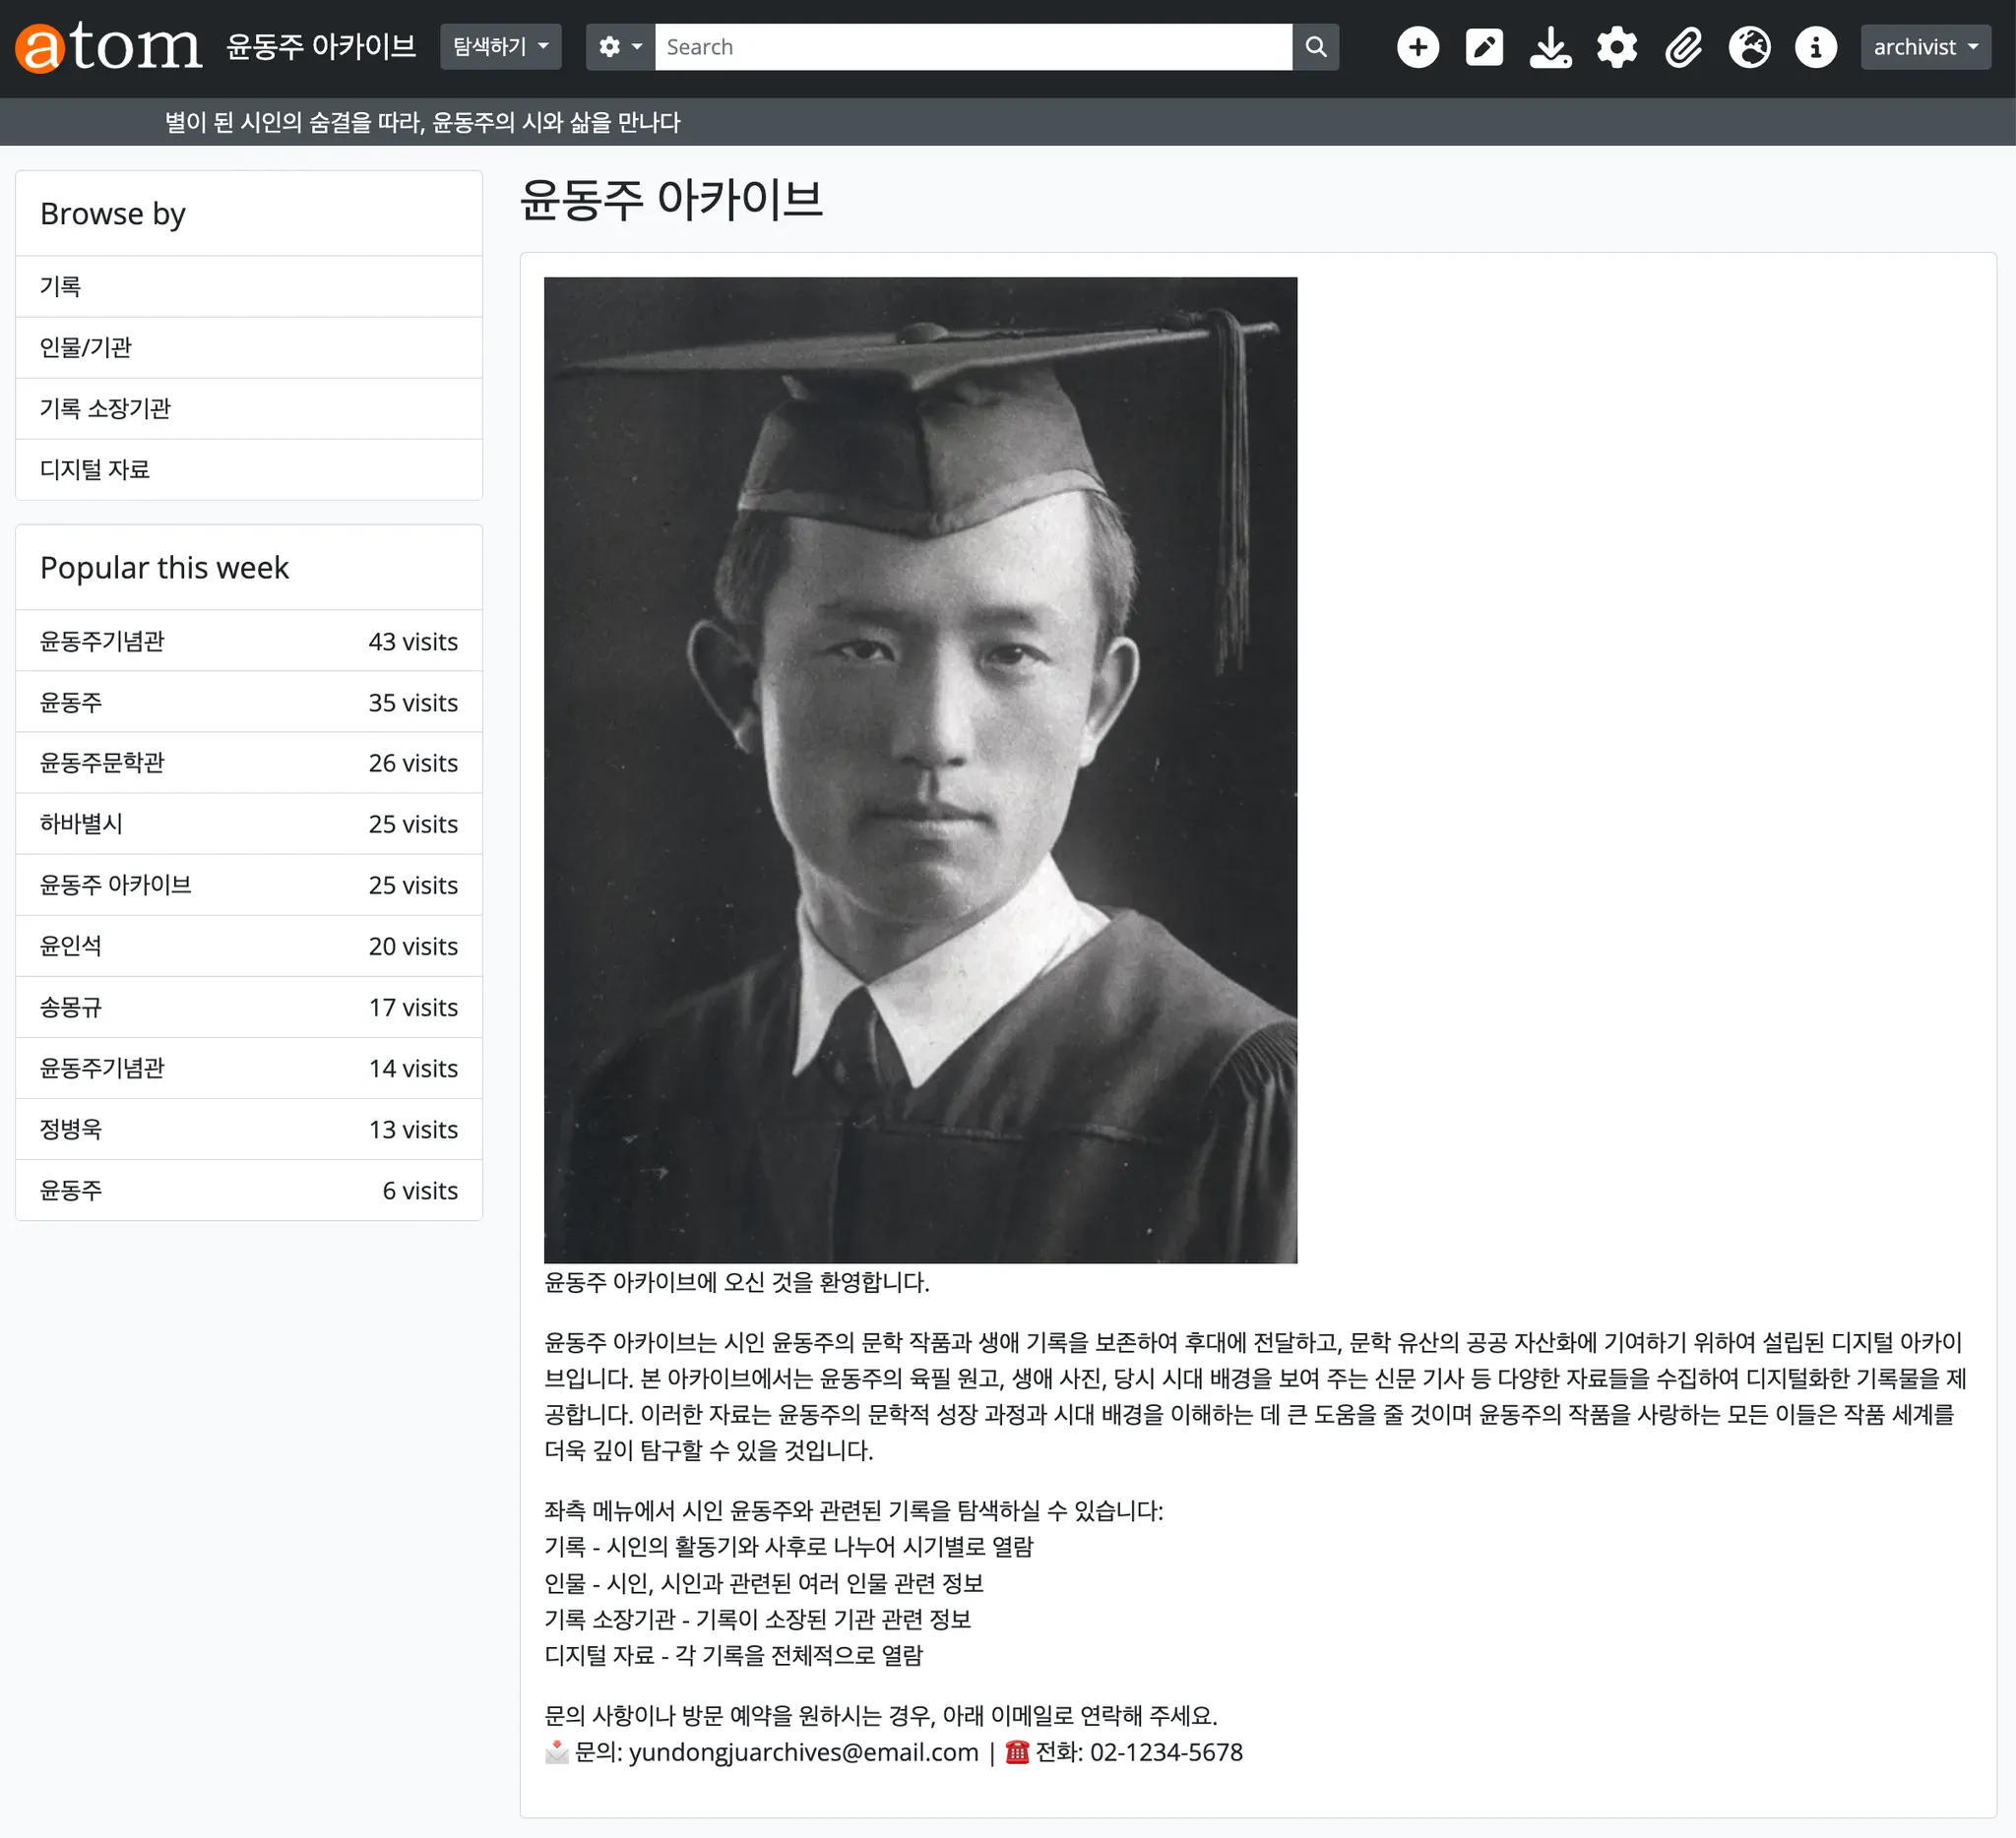Open the Quick links info icon
Screen dimensions: 2016x1838
click(1815, 47)
